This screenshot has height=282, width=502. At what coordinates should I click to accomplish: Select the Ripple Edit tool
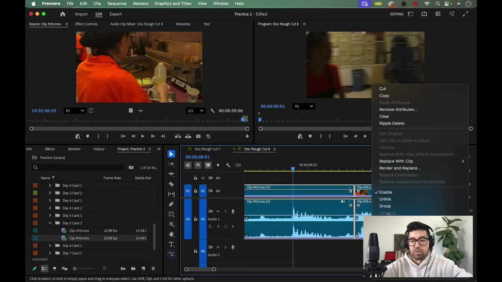pyautogui.click(x=171, y=174)
